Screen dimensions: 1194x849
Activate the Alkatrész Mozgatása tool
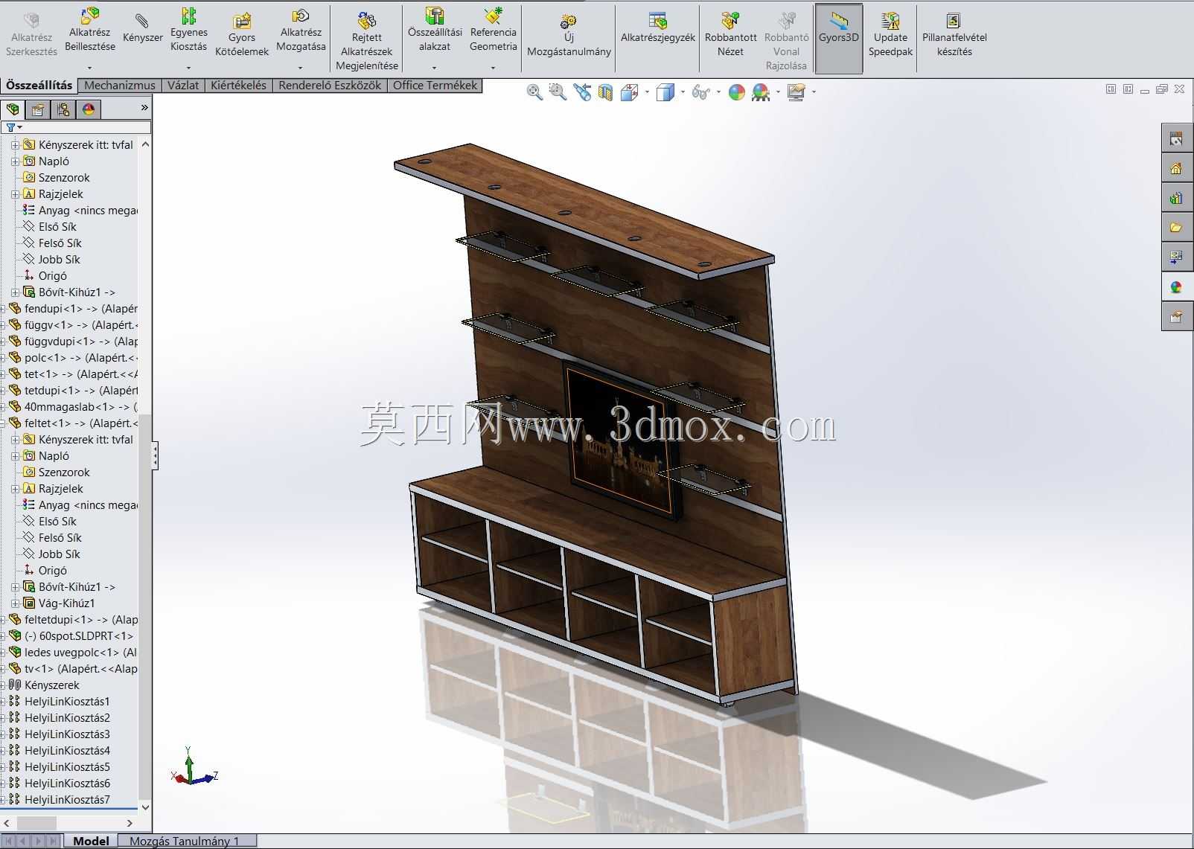point(301,30)
